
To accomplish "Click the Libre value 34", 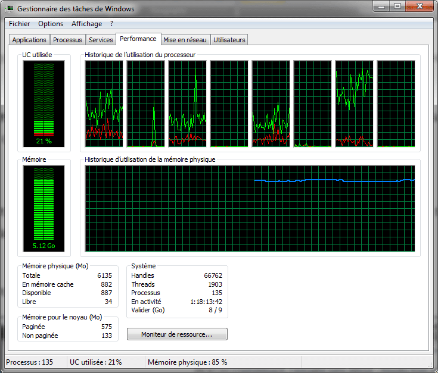I will tap(108, 302).
